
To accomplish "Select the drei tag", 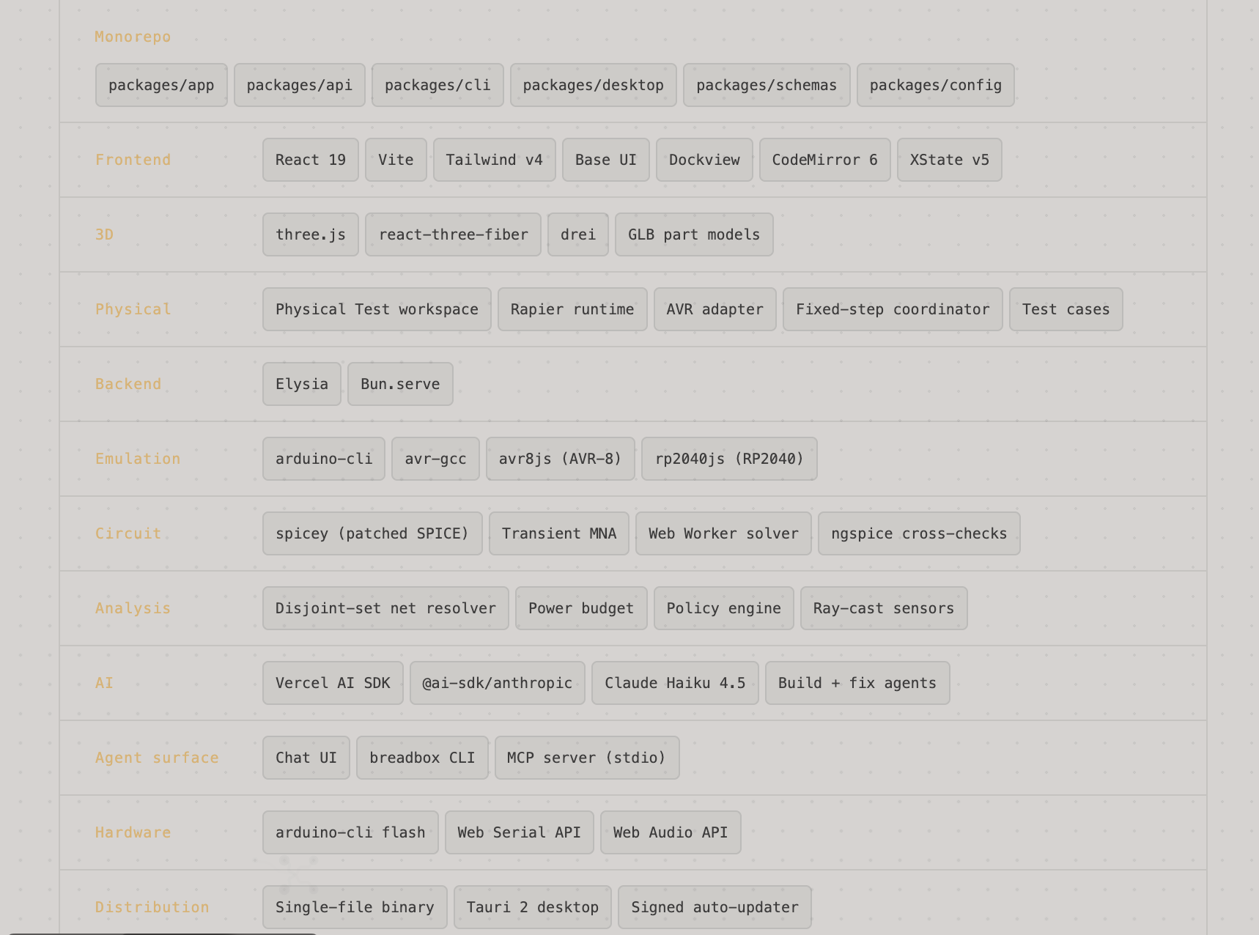I will 578,234.
